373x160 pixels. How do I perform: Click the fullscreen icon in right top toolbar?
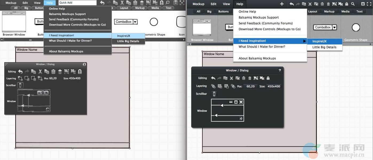point(369,4)
